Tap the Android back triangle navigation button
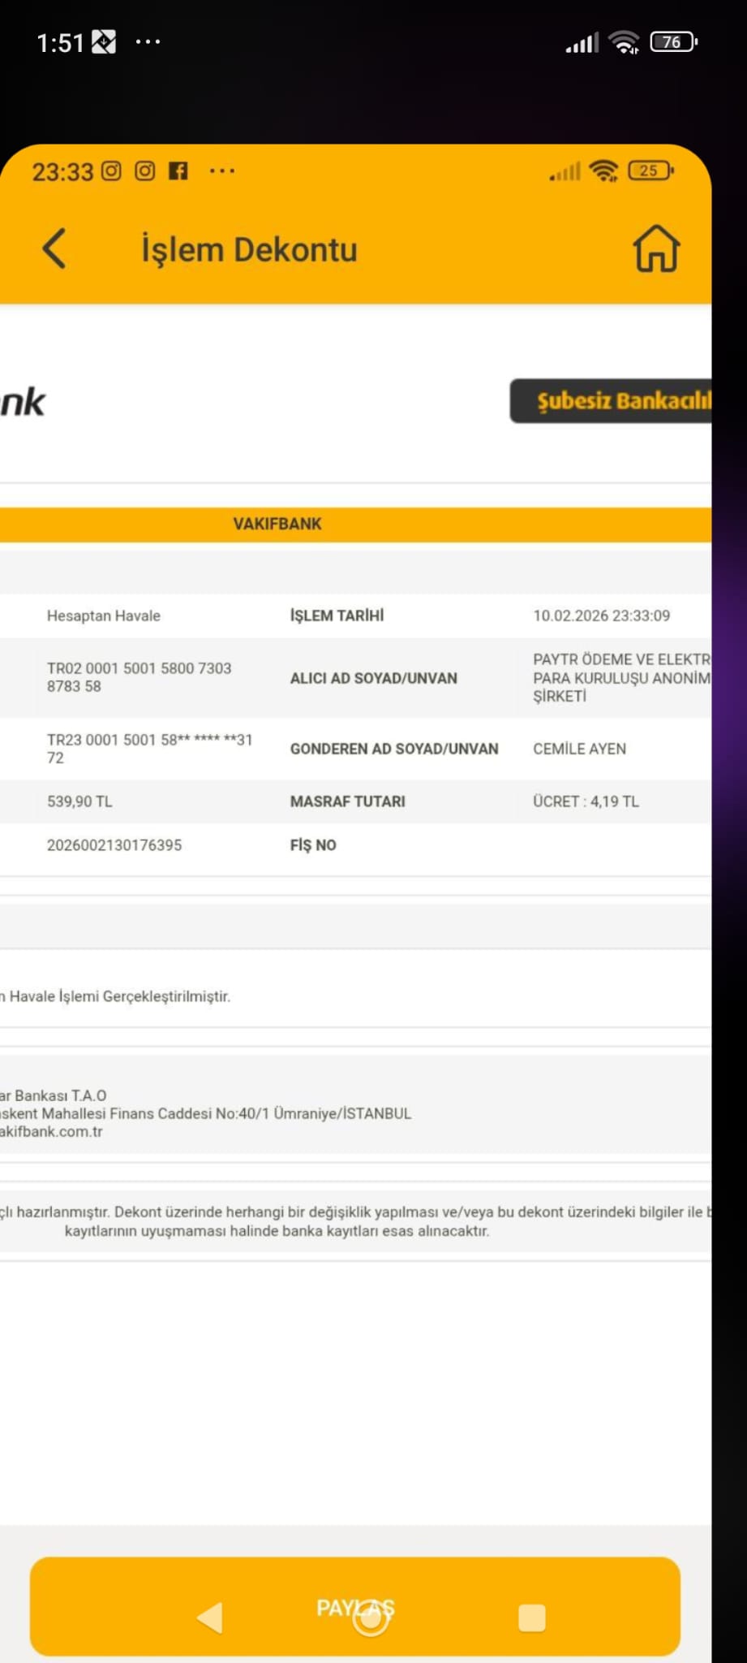747x1663 pixels. [x=210, y=1617]
